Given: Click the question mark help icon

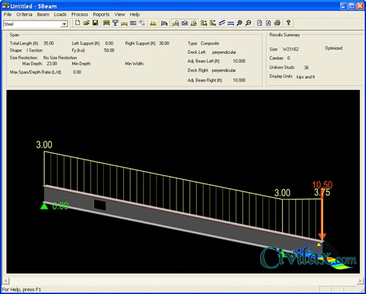Looking at the screenshot, I should (289, 23).
